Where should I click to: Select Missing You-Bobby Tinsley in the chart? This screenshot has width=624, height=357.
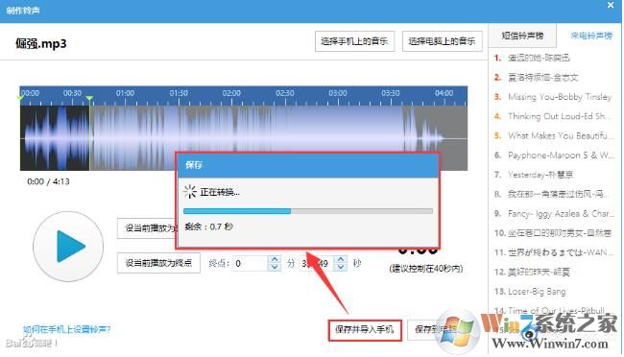click(x=553, y=97)
